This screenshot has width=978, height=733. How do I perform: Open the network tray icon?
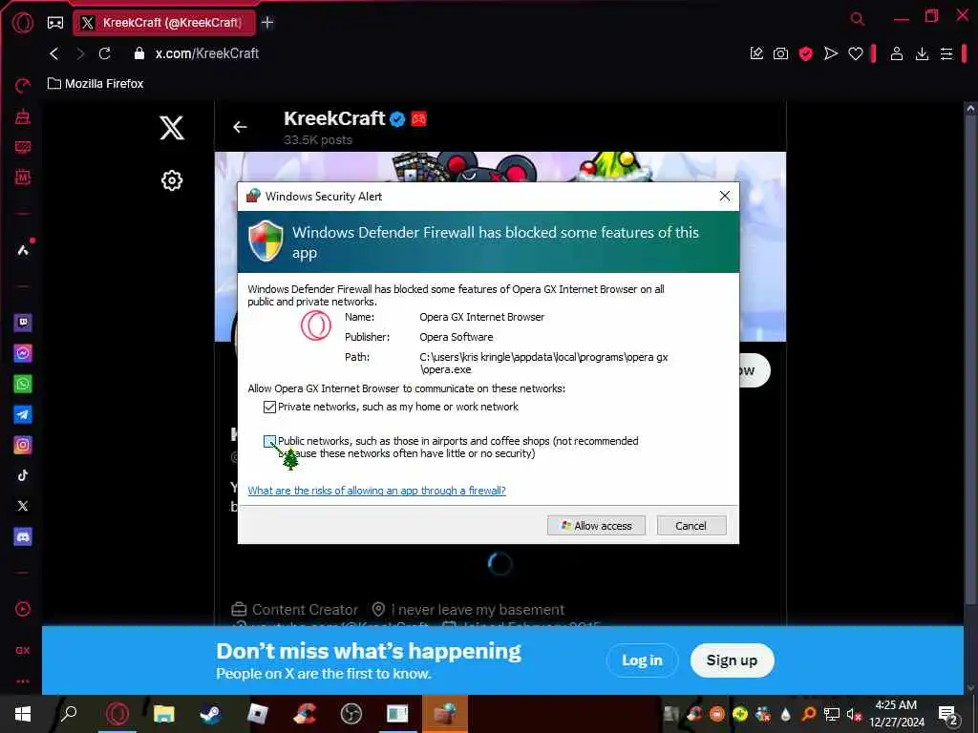pyautogui.click(x=832, y=714)
